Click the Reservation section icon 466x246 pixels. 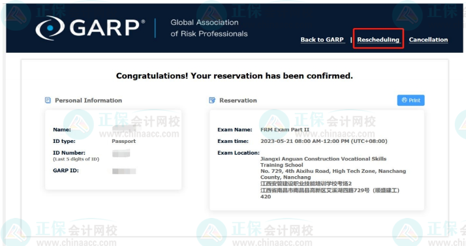[x=212, y=100]
